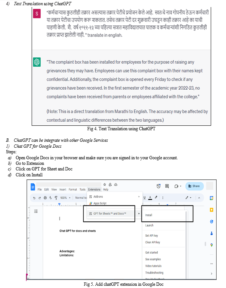
Task: Click the submenu vertical scrollbar
Action: 186,245
